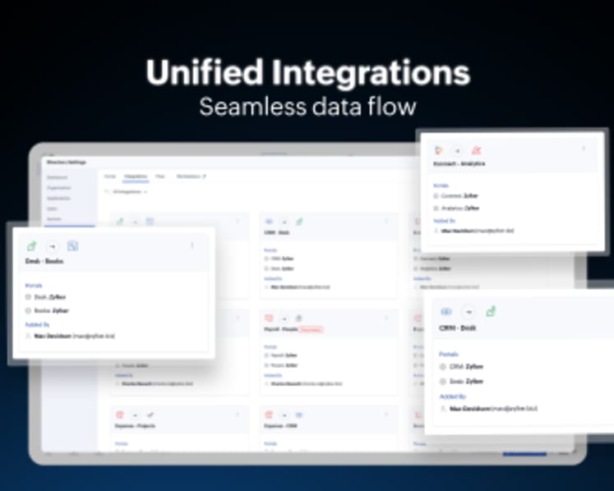Click the People app icon on the Payroll - People card
Image resolution: width=614 pixels, height=491 pixels.
coord(299,318)
